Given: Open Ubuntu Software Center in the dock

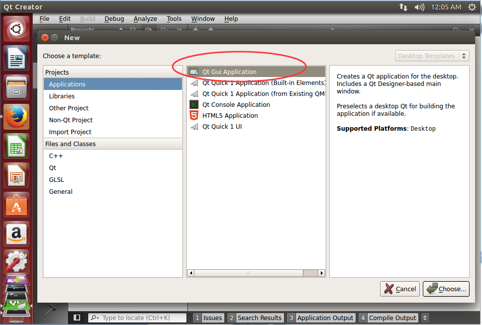Looking at the screenshot, I should [16, 205].
